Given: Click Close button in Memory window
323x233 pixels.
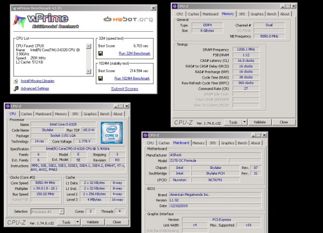Looking at the screenshot, I should click(284, 122).
